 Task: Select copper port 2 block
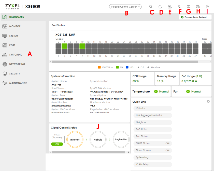[58, 46]
